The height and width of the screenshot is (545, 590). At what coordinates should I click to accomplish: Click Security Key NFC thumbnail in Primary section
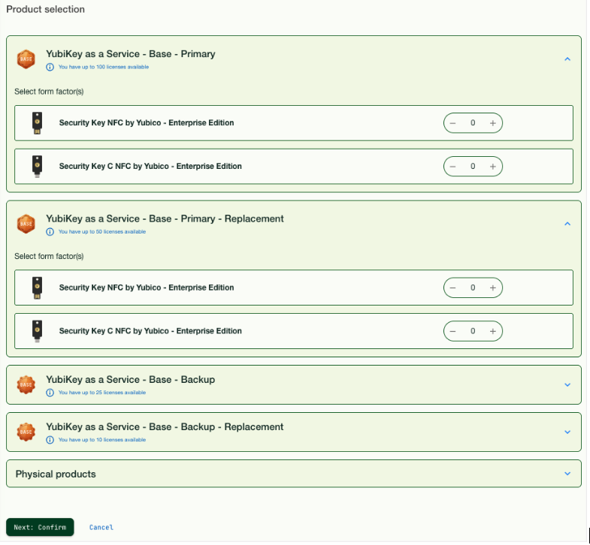pyautogui.click(x=36, y=123)
